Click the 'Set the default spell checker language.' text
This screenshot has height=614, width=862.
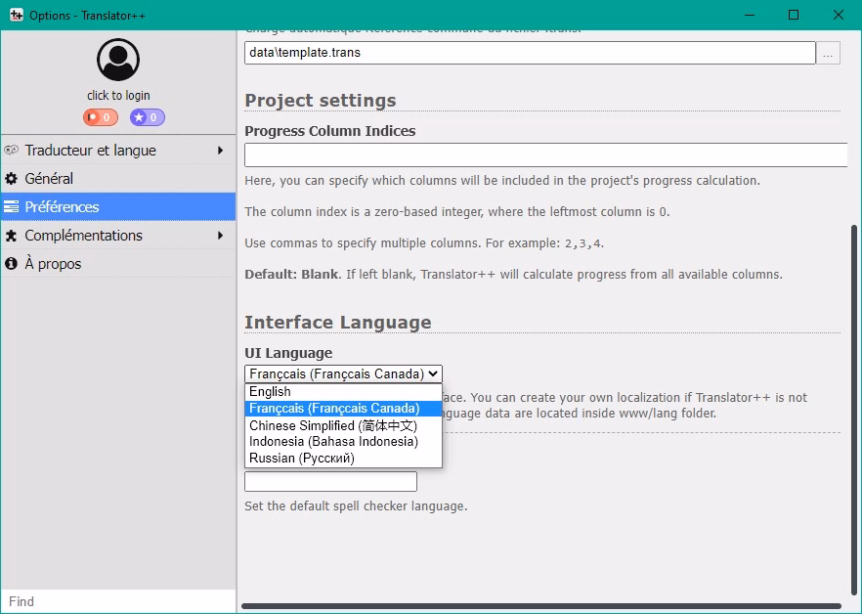(x=356, y=506)
